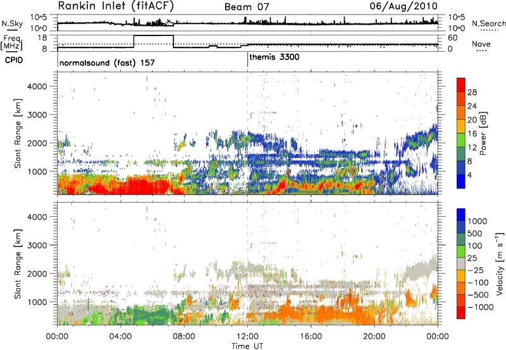The width and height of the screenshot is (506, 350).
Task: Click the "500" tick on Velocity colorbar
Action: point(475,233)
